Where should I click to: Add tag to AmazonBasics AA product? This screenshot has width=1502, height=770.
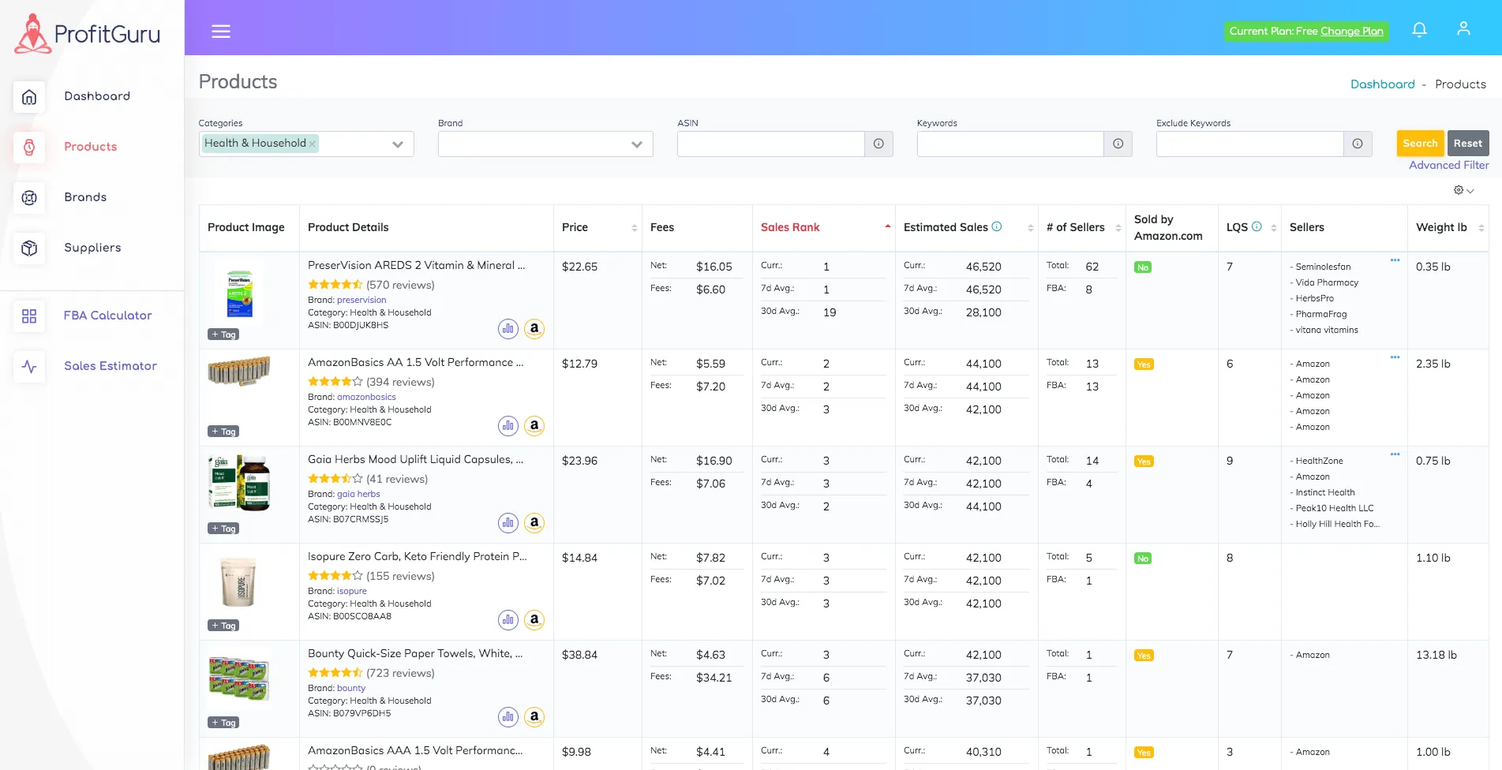pos(223,432)
